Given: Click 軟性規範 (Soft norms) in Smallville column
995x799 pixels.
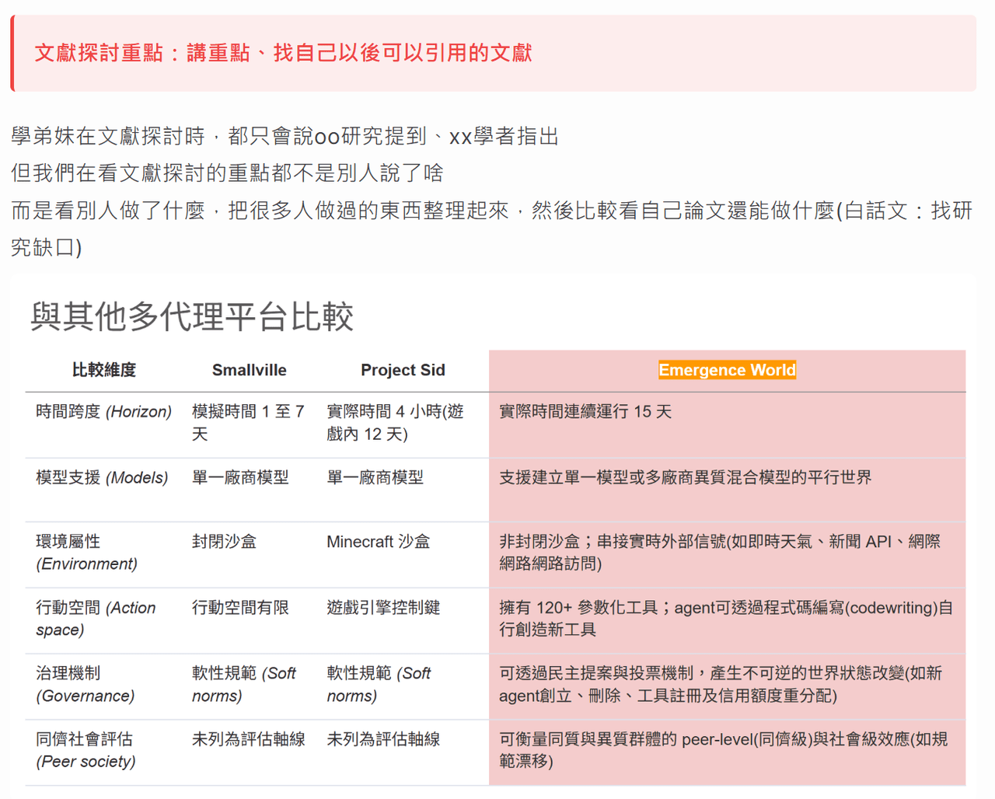Looking at the screenshot, I should [x=244, y=685].
